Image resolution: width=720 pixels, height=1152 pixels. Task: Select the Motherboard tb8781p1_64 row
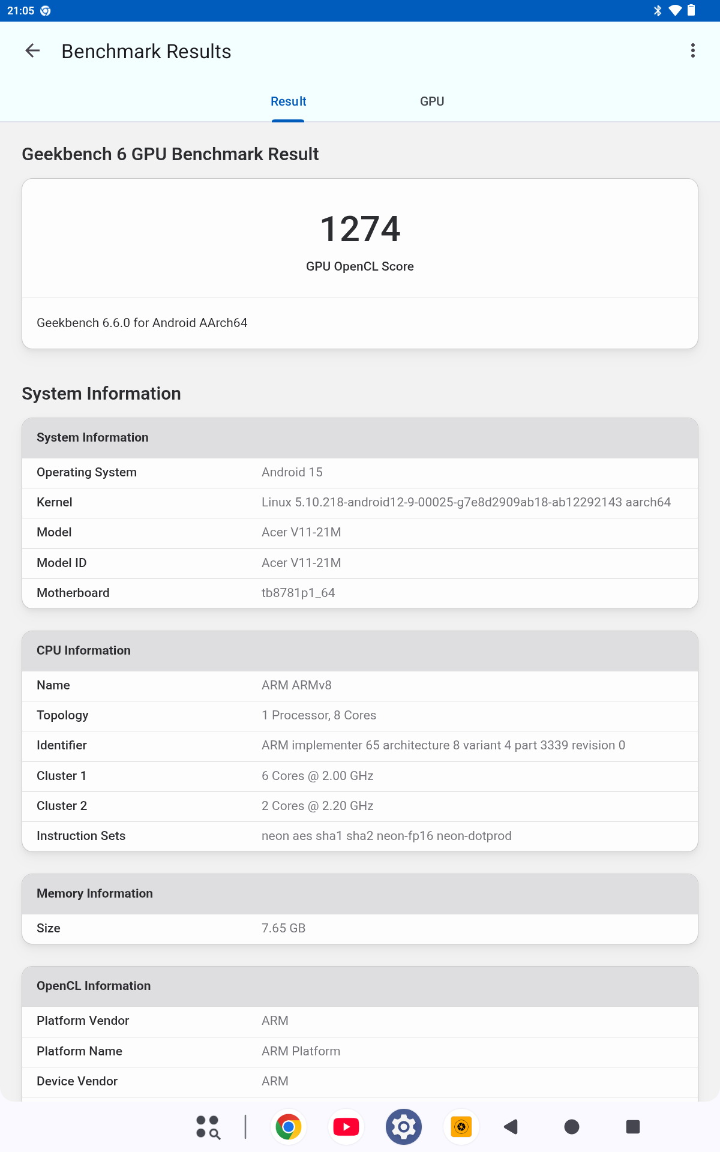click(360, 593)
